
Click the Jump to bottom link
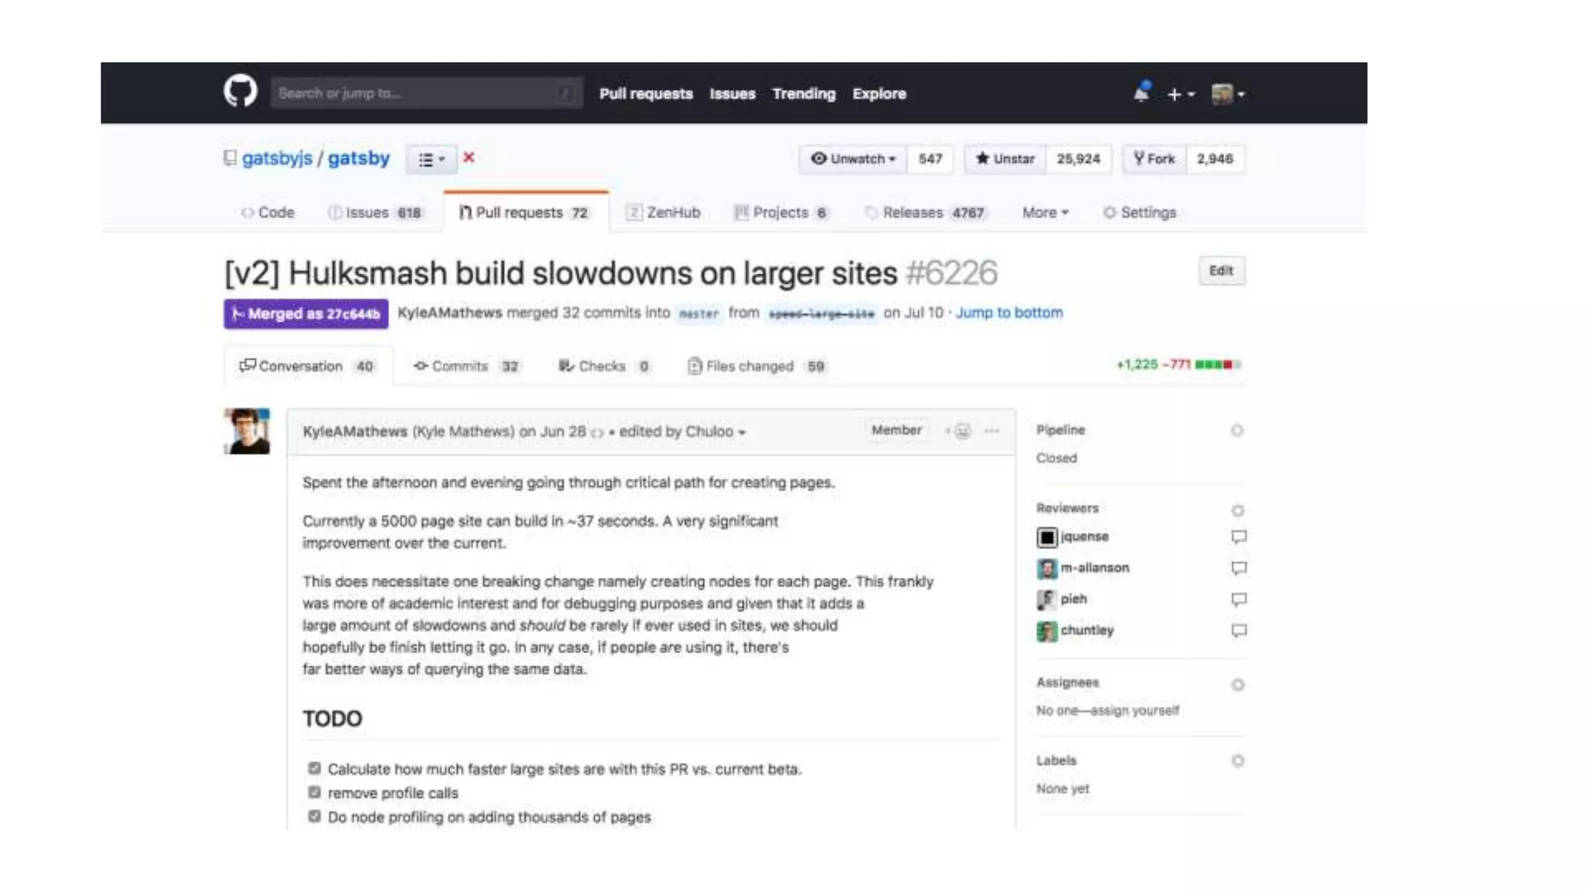click(1008, 313)
